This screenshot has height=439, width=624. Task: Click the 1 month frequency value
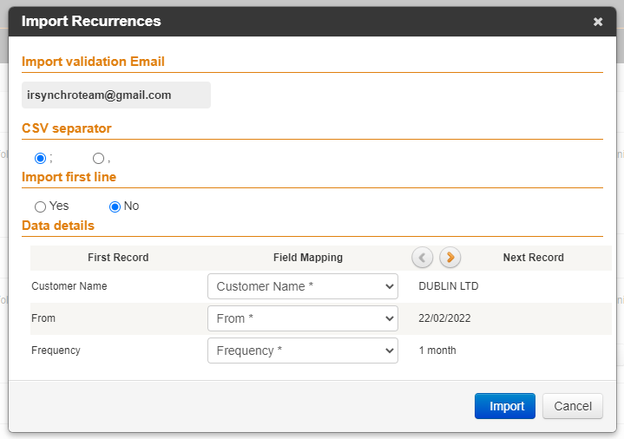(x=437, y=351)
